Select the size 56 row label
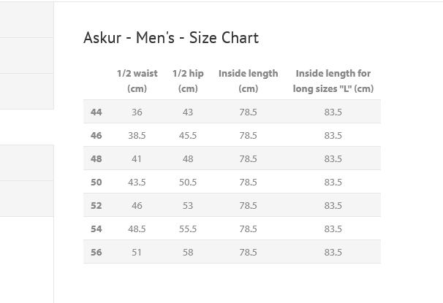This screenshot has height=303, width=443. [x=96, y=252]
